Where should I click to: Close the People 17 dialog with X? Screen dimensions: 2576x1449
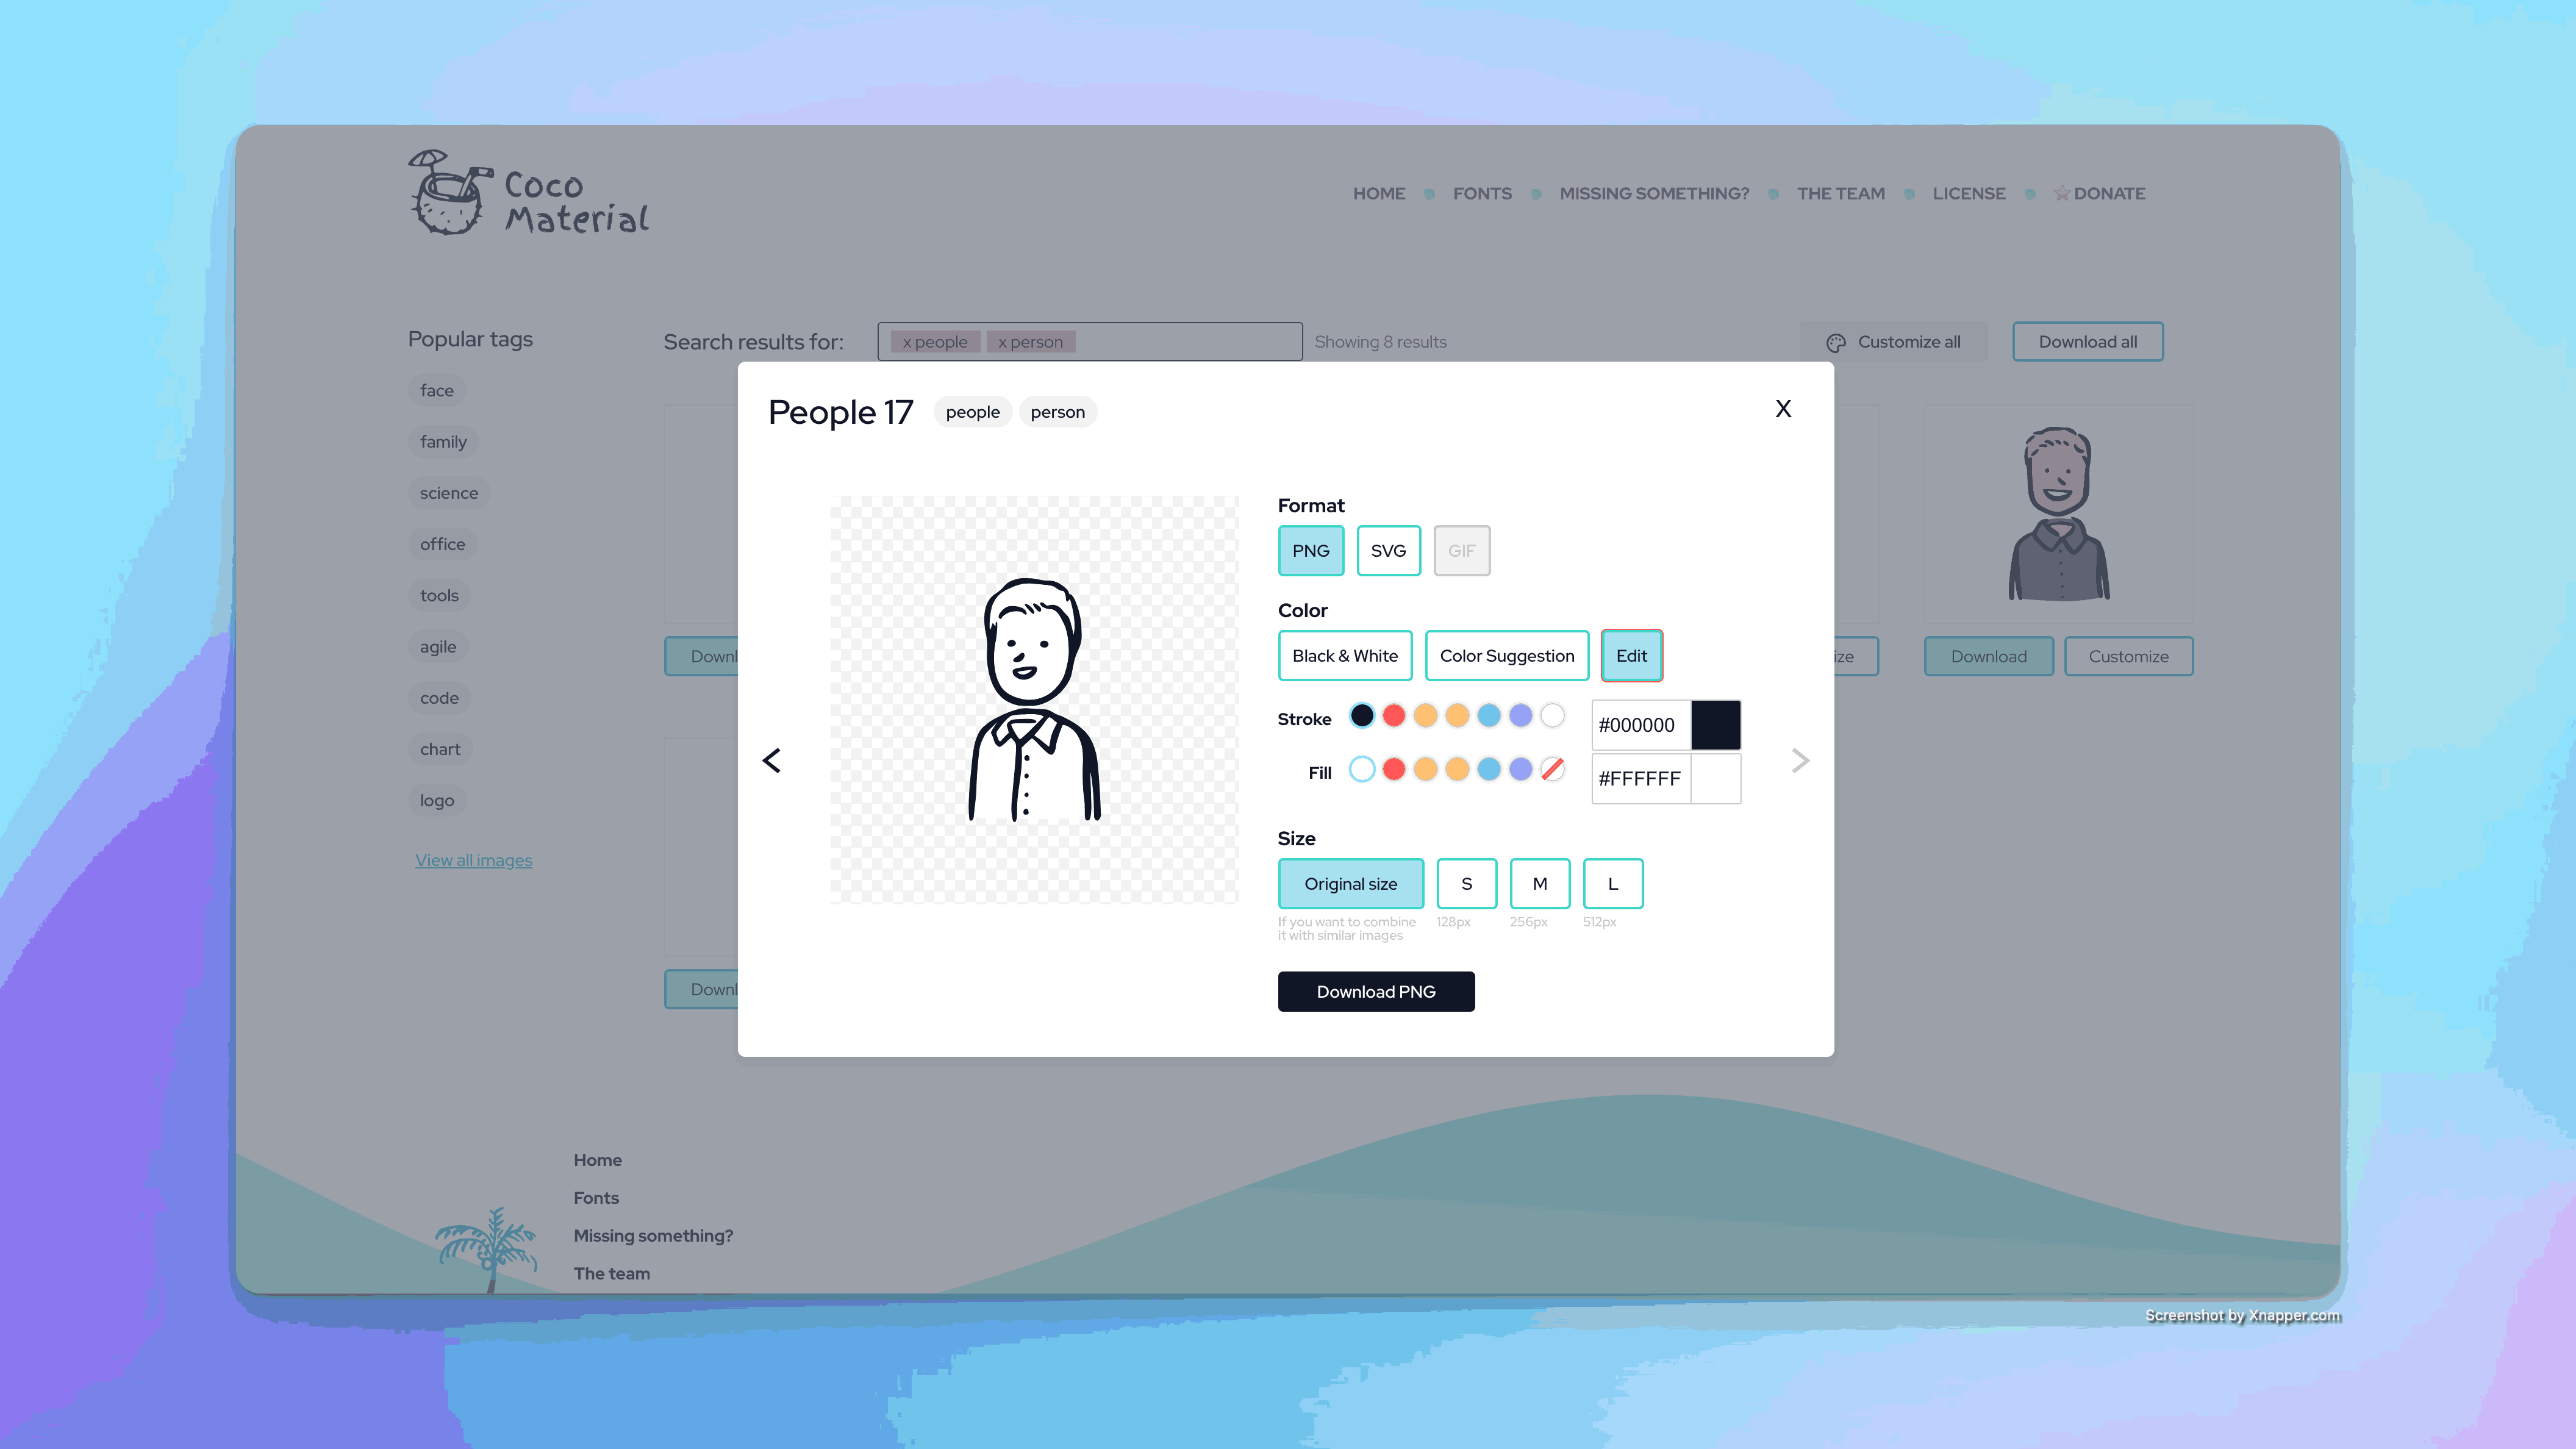pos(1783,409)
